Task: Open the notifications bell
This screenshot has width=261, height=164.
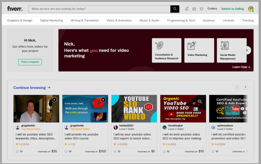Action: click(x=187, y=9)
